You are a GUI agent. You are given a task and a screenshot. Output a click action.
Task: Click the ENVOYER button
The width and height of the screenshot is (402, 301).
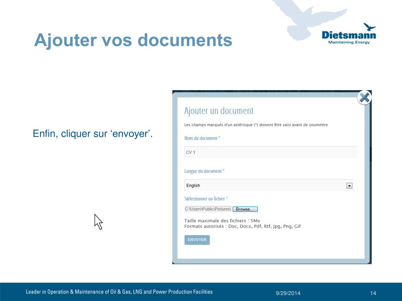click(197, 240)
